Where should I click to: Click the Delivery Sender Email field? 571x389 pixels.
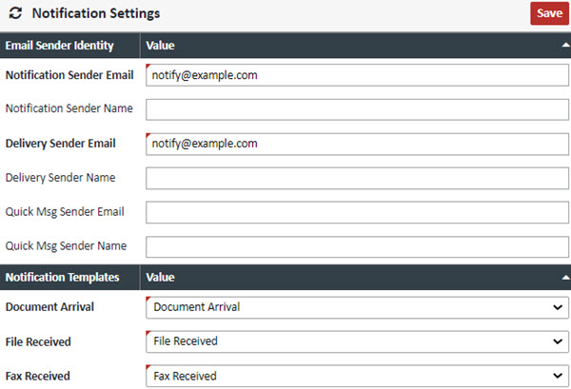357,144
